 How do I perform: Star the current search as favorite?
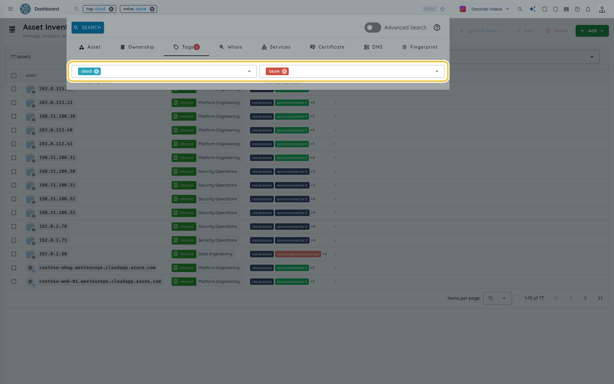pyautogui.click(x=443, y=9)
